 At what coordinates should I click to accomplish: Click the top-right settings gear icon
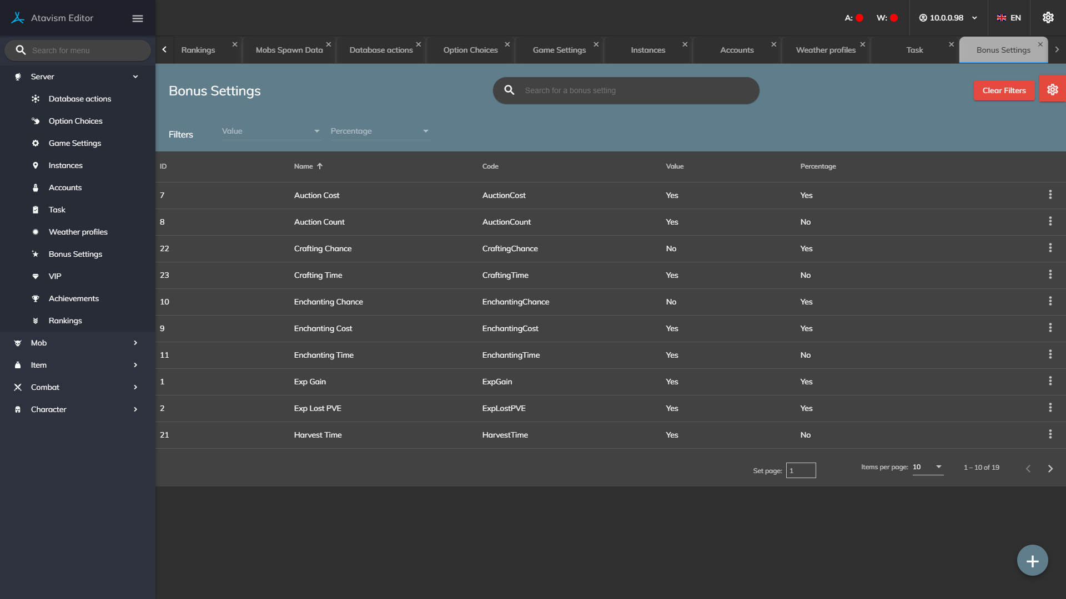click(1048, 18)
